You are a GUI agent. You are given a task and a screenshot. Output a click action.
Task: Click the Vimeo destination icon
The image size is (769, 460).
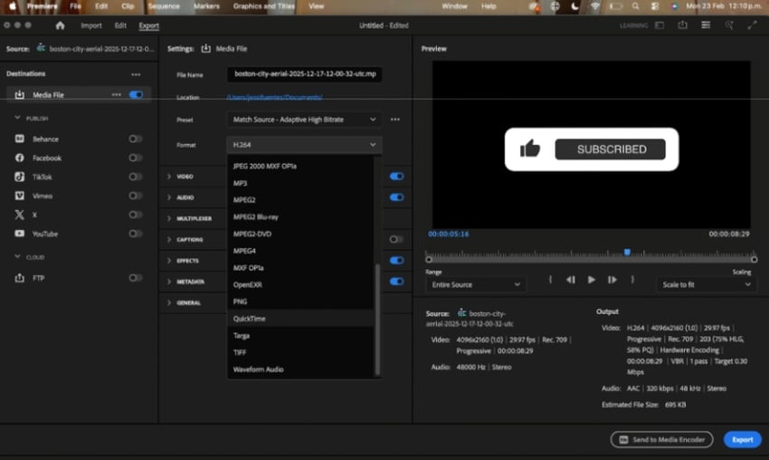coord(20,196)
